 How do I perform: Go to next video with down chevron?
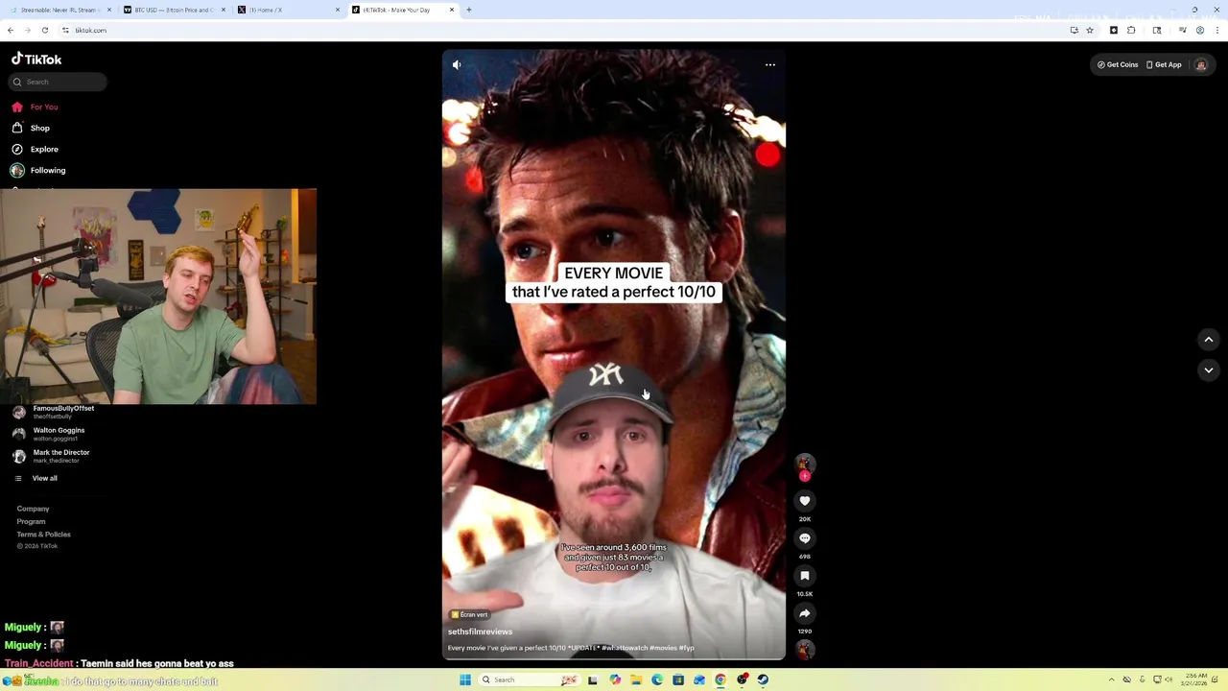pyautogui.click(x=1209, y=369)
